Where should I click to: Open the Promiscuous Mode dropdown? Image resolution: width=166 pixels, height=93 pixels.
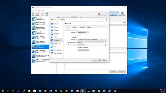click(92, 42)
